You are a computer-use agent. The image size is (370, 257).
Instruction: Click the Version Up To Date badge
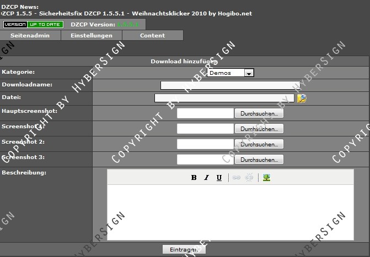click(x=33, y=25)
